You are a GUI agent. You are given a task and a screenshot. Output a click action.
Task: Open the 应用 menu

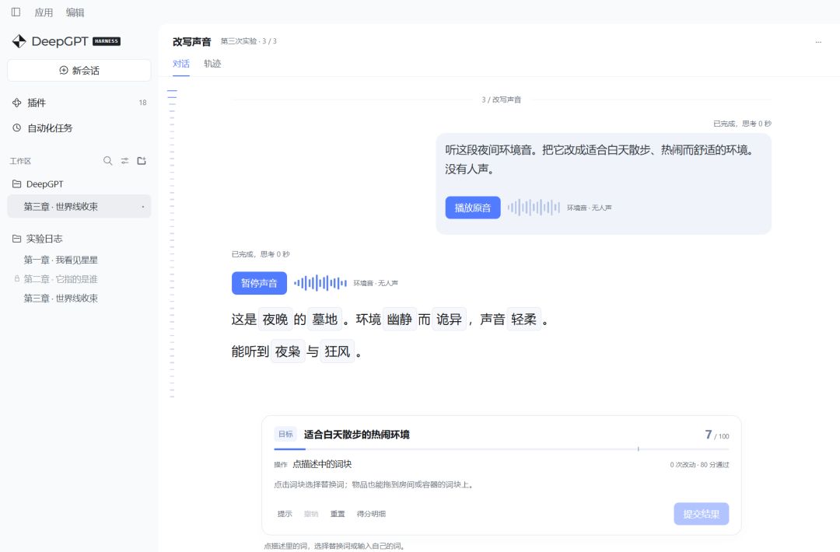click(x=44, y=12)
